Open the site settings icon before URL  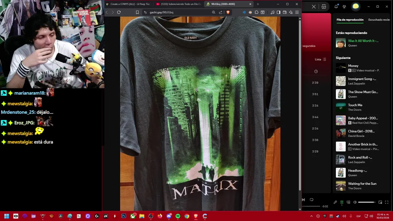(145, 12)
